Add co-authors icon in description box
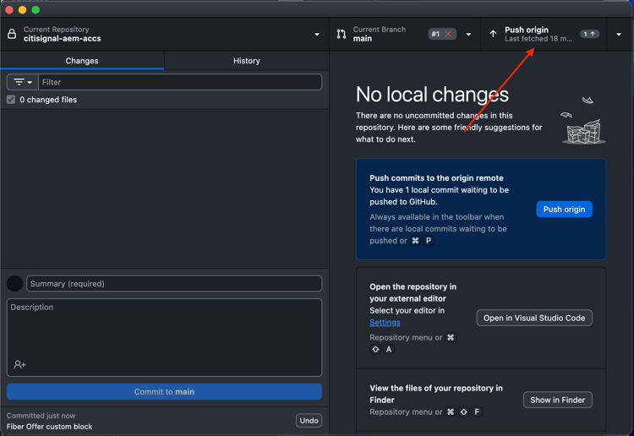 (19, 364)
